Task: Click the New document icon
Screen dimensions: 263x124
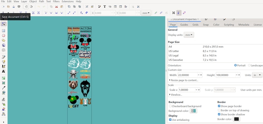Action: (3, 7)
